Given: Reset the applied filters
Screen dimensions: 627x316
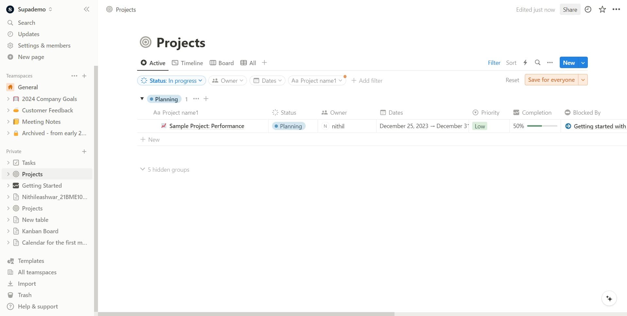Looking at the screenshot, I should (x=512, y=80).
